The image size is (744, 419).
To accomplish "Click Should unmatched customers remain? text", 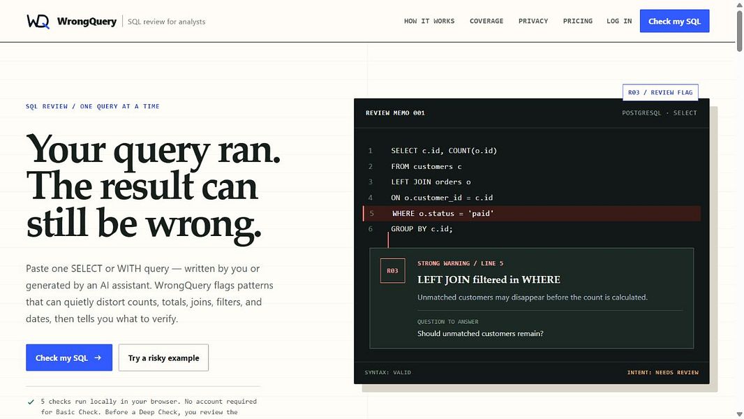I will 480,334.
